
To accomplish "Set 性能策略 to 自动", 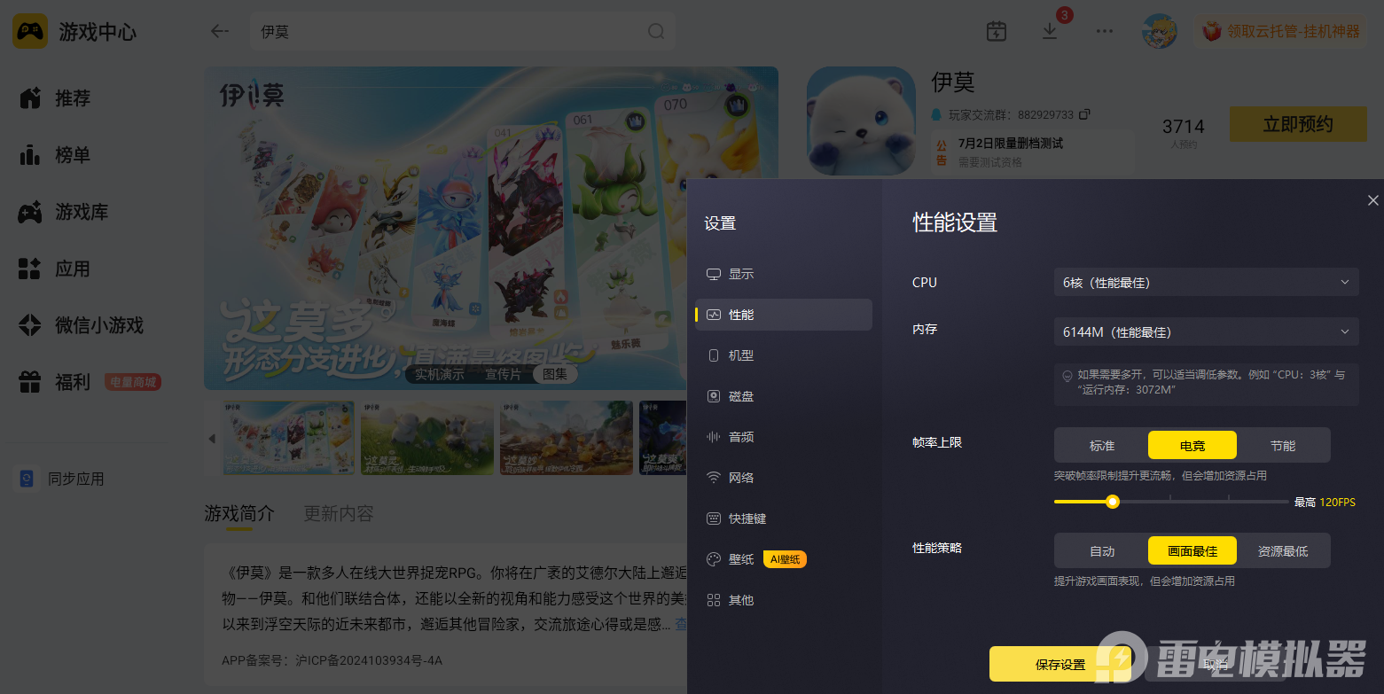I will pyautogui.click(x=1102, y=550).
